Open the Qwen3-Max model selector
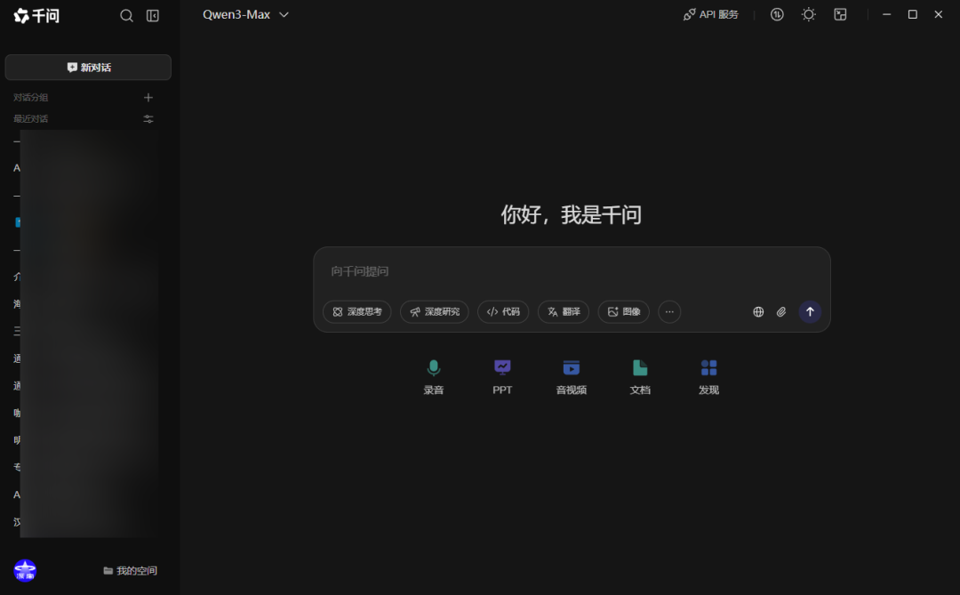 (x=246, y=14)
